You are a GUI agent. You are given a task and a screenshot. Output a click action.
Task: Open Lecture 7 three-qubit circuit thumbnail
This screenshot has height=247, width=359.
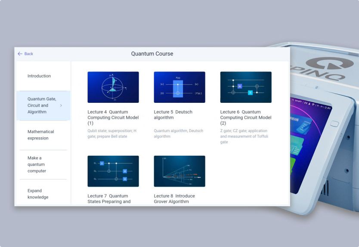113,171
